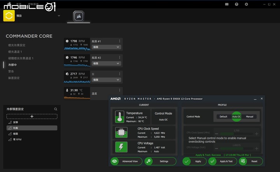Viewport: 280px width, 172px height.
Task: Increase CPU Clock Speed with plus button
Action: (257, 134)
